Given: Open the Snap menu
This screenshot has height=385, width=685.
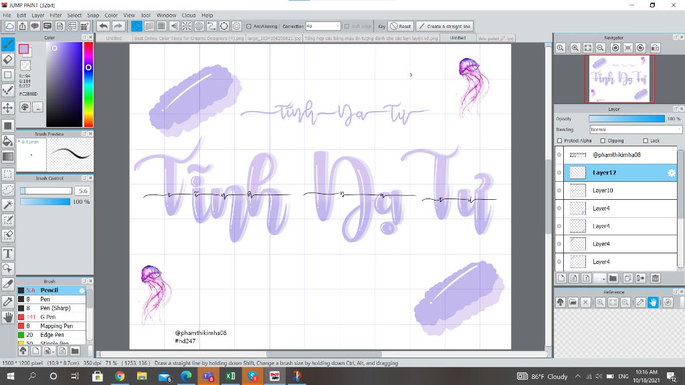Looking at the screenshot, I should 93,15.
